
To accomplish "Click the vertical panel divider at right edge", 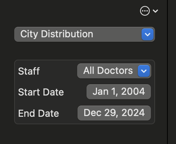I will pos(167,72).
